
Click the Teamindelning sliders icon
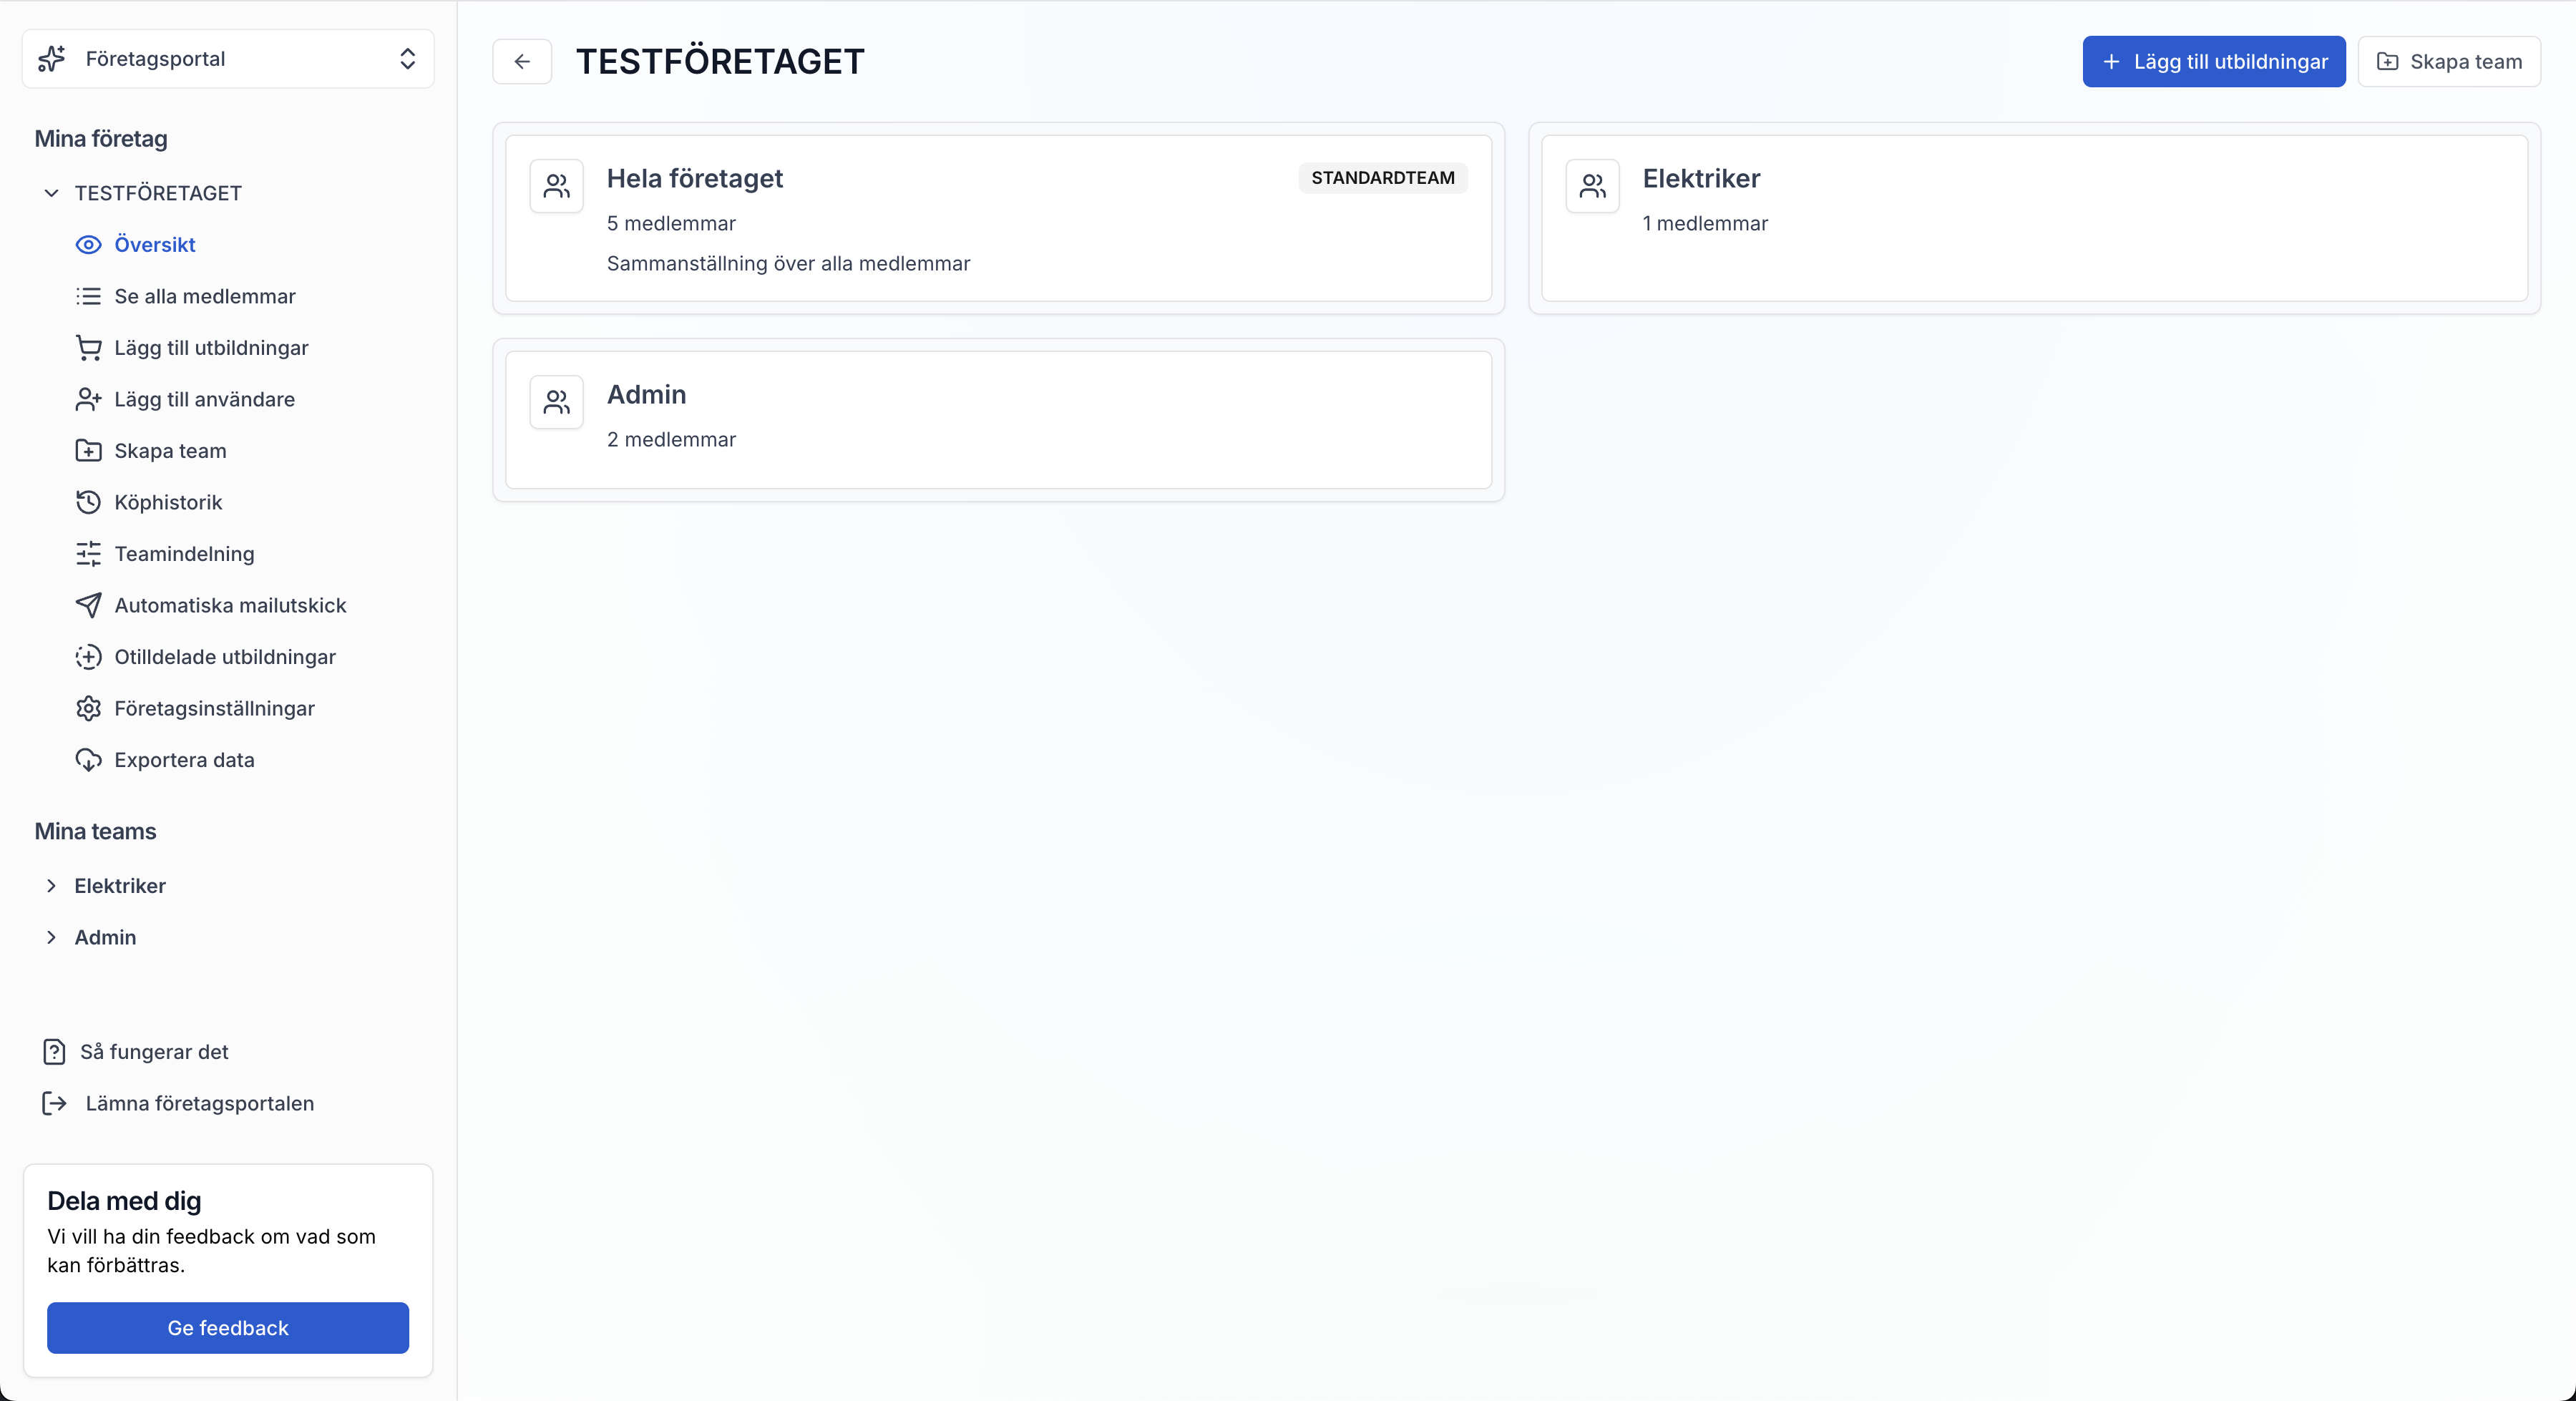tap(88, 554)
